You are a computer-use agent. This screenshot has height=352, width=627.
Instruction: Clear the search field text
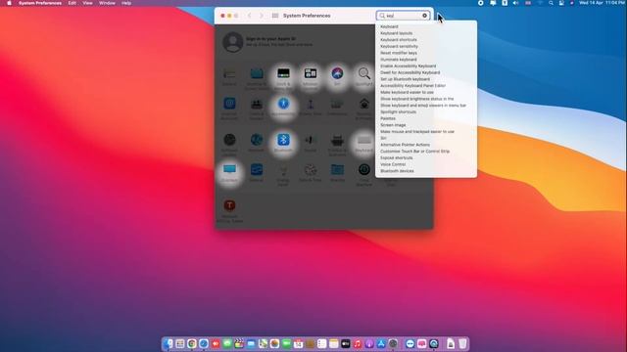[424, 16]
